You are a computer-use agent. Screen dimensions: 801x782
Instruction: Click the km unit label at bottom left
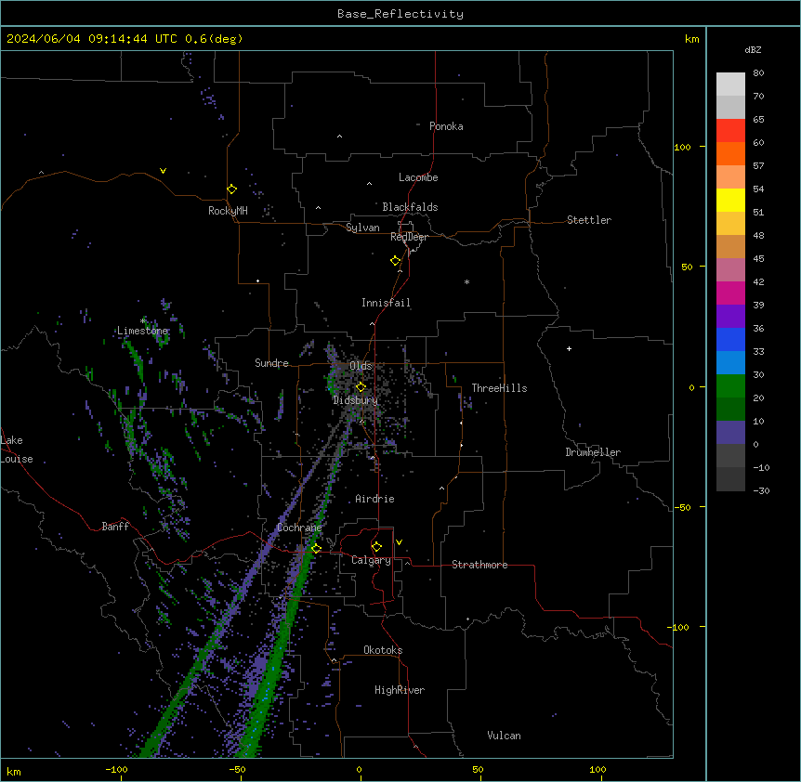[14, 771]
